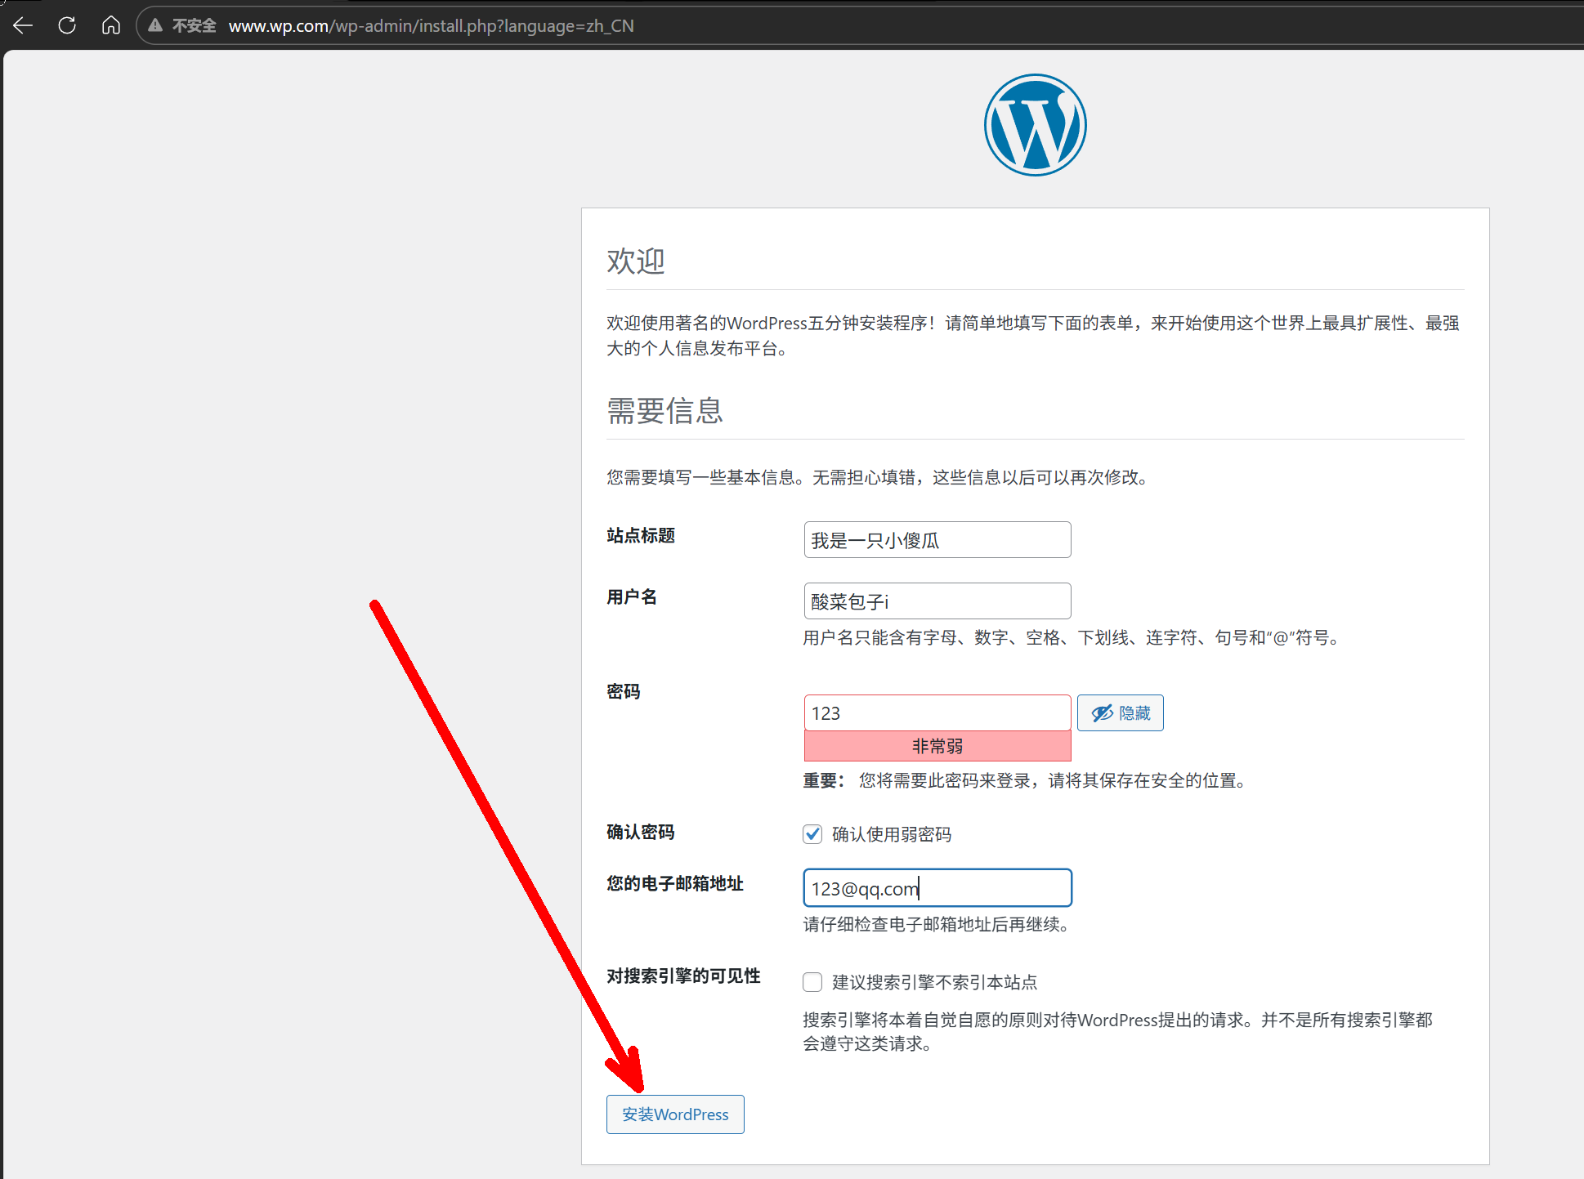Click the browser back arrow
Screen dimensions: 1584x1179
[x=23, y=25]
